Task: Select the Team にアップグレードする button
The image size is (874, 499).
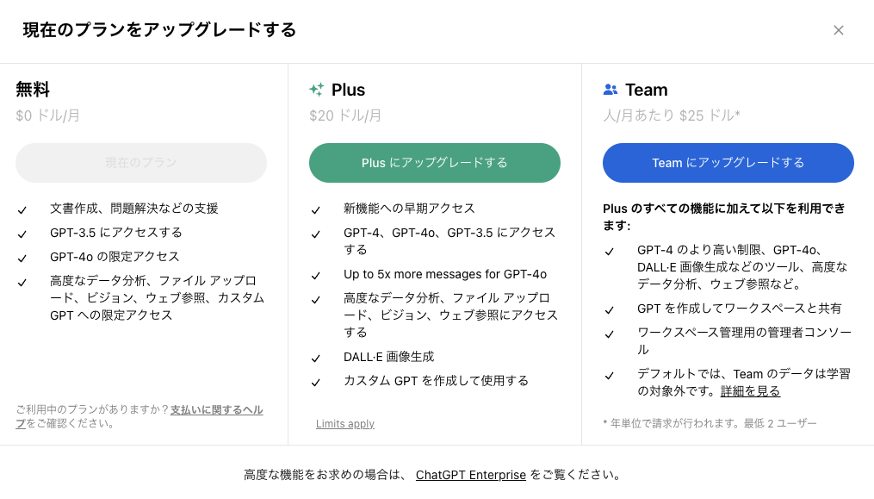Action: (728, 162)
